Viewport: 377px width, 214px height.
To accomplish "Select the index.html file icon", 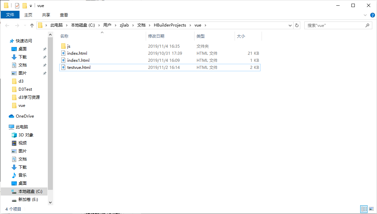I will [x=64, y=53].
